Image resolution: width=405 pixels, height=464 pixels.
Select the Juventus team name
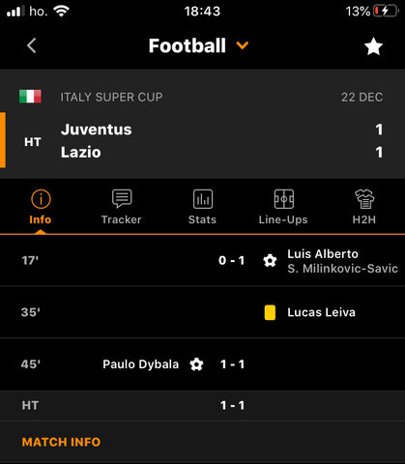point(97,130)
